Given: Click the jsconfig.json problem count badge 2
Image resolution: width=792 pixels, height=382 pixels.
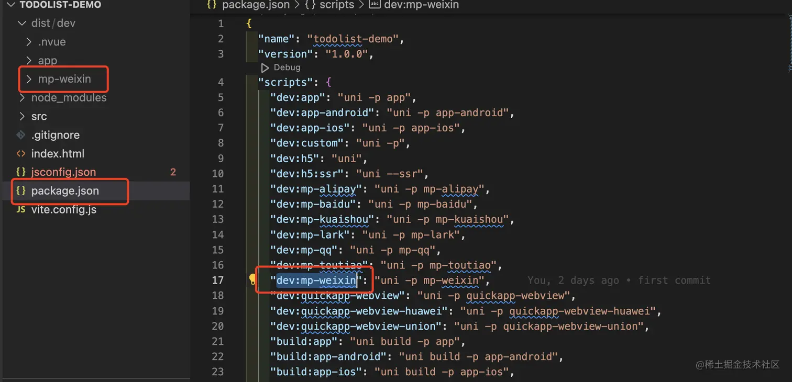Looking at the screenshot, I should [173, 172].
